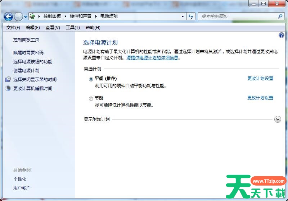288x201 pixels.
Task: Click 更改计划设置 link for 节能 plan
Action: [260, 98]
